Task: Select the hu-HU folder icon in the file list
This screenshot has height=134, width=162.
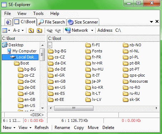Action: click(88, 69)
